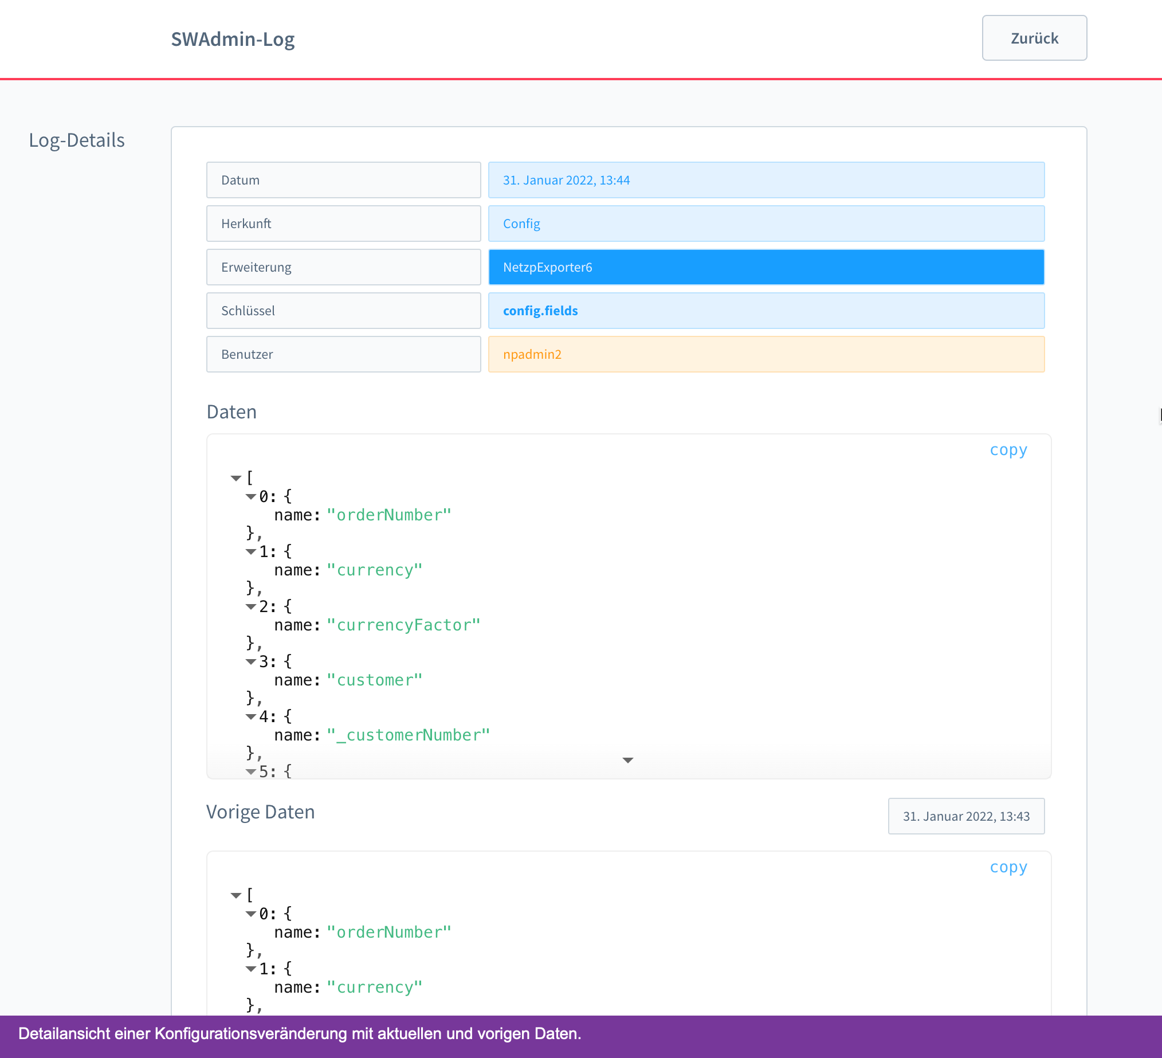Collapse item 2 currencyFactor in Daten
1162x1058 pixels.
pos(251,606)
